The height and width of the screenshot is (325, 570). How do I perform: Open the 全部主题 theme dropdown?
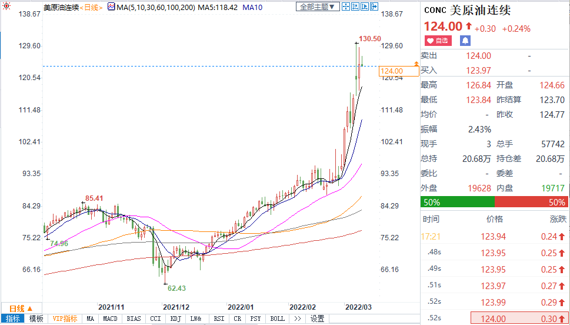(x=317, y=7)
